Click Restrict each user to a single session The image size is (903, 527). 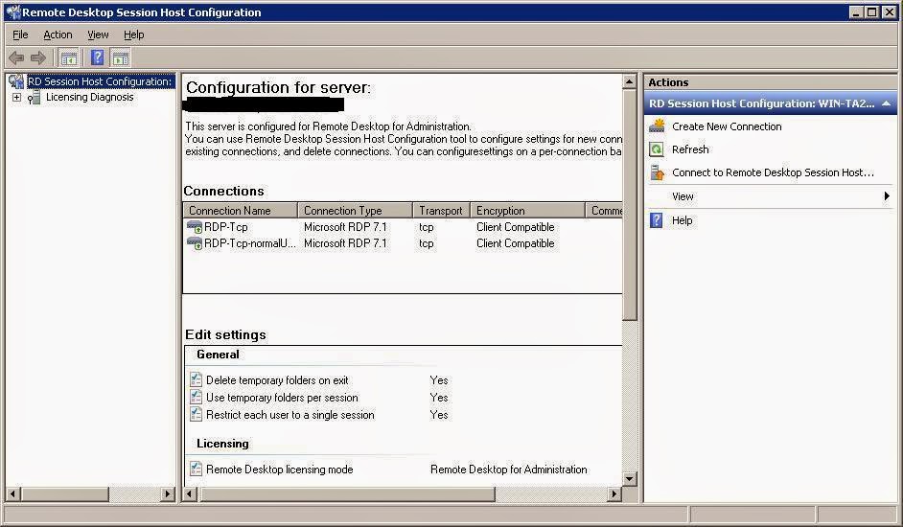(290, 415)
